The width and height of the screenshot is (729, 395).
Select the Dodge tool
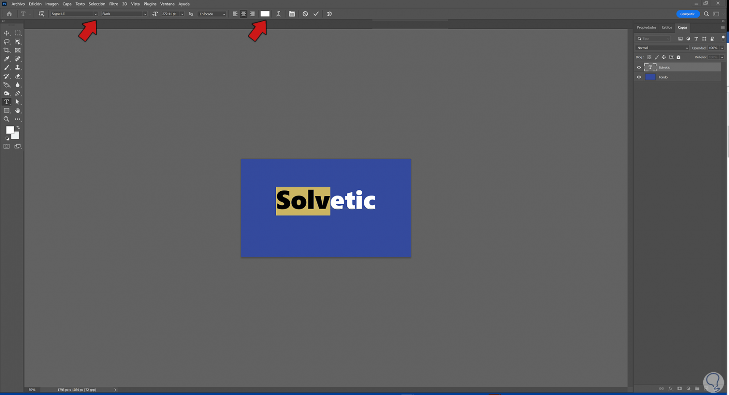7,93
